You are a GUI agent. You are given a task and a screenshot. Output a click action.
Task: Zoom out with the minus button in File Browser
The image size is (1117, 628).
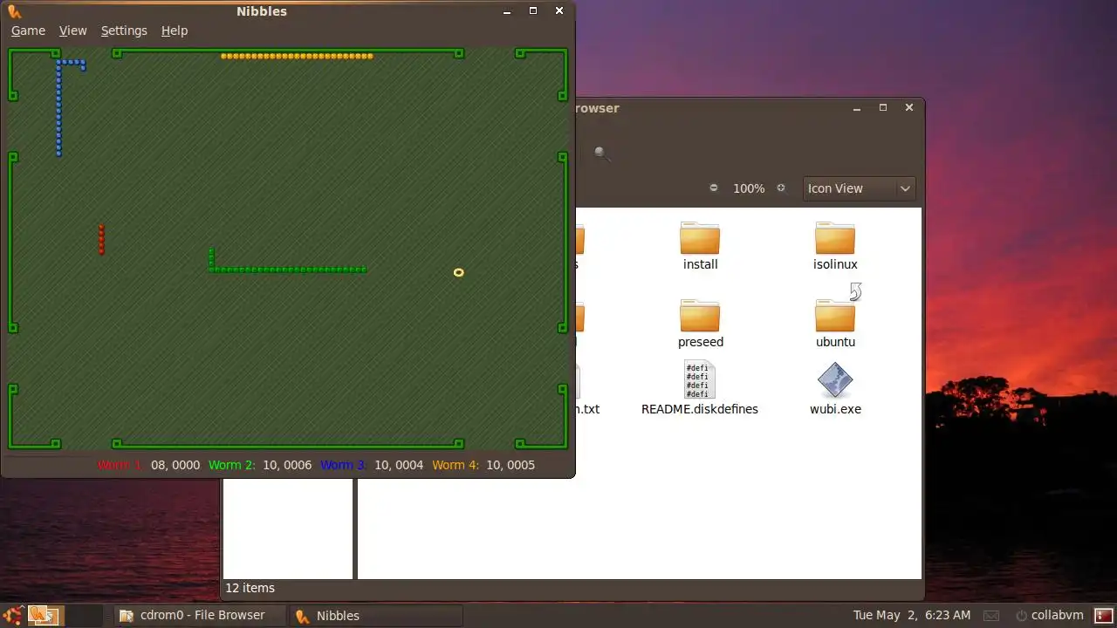click(x=714, y=188)
